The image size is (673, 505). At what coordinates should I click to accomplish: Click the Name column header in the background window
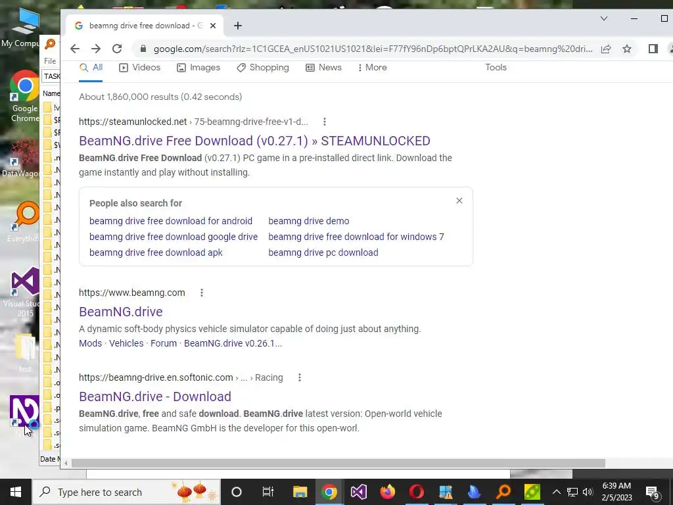coord(51,93)
